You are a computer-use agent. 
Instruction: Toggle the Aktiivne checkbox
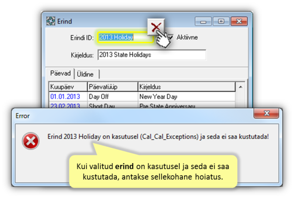(x=170, y=37)
